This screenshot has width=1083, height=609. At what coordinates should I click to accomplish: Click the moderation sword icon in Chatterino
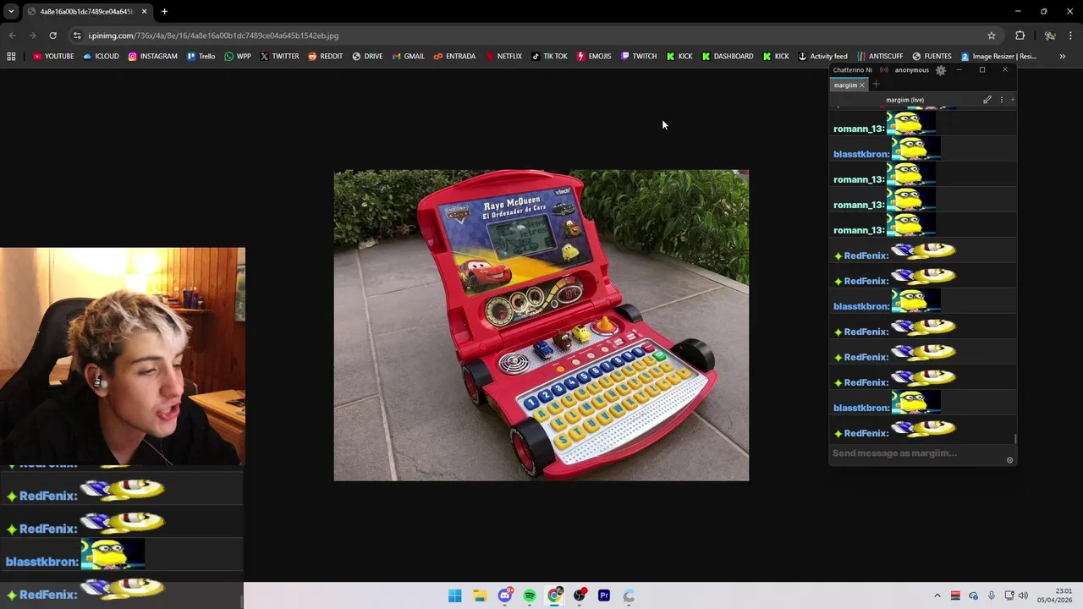pyautogui.click(x=987, y=100)
